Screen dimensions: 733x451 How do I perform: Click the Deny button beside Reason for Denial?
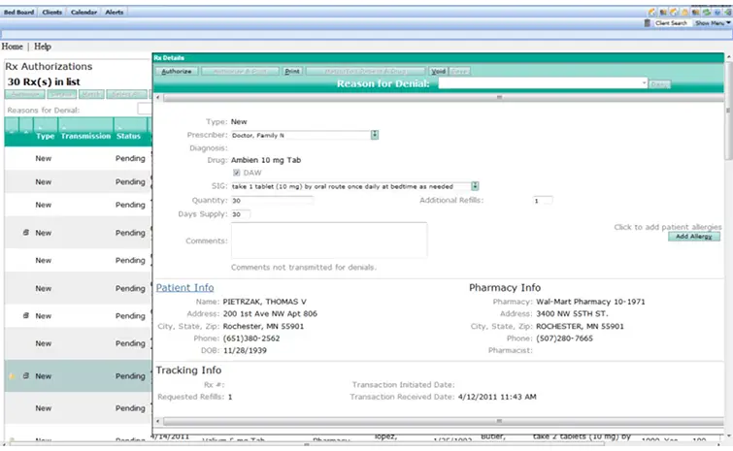click(659, 84)
